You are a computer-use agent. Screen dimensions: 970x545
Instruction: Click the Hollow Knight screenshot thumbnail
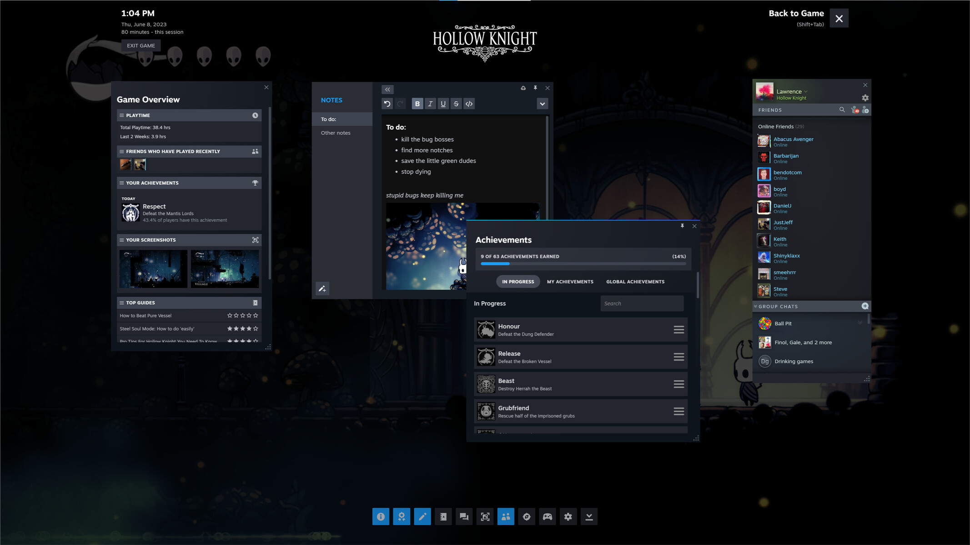(153, 268)
